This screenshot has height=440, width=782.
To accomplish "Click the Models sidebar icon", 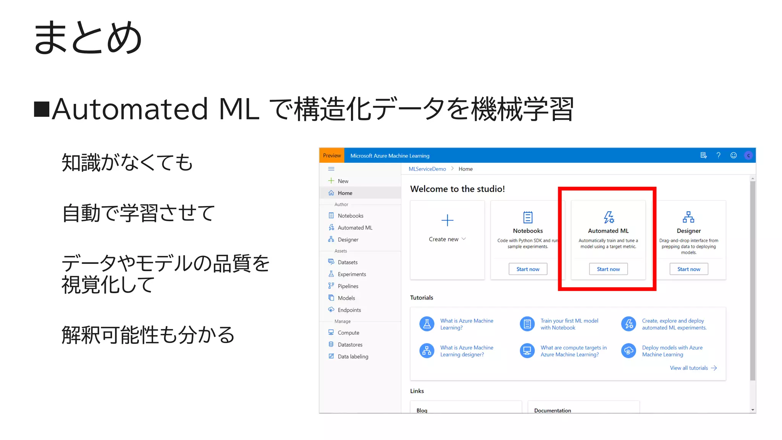I will (331, 298).
